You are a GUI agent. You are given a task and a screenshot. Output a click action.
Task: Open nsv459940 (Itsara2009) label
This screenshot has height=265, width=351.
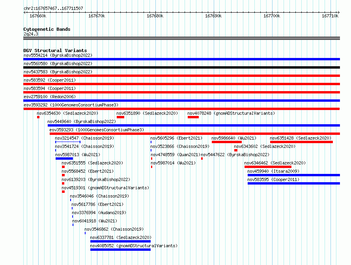[274, 171]
